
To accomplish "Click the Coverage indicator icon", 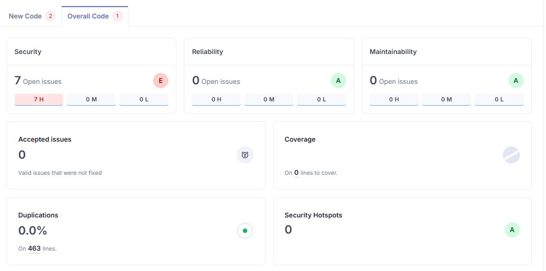I will click(511, 155).
